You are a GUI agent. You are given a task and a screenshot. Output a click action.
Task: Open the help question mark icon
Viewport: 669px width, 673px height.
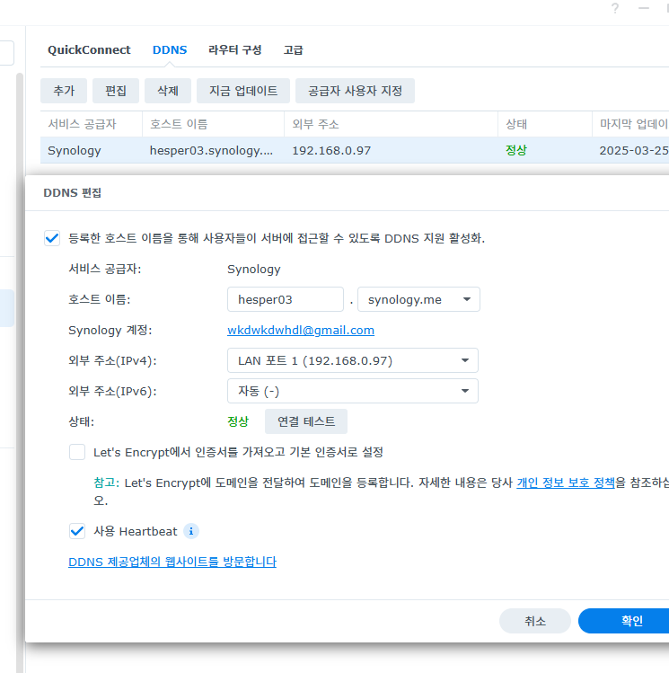(x=615, y=8)
